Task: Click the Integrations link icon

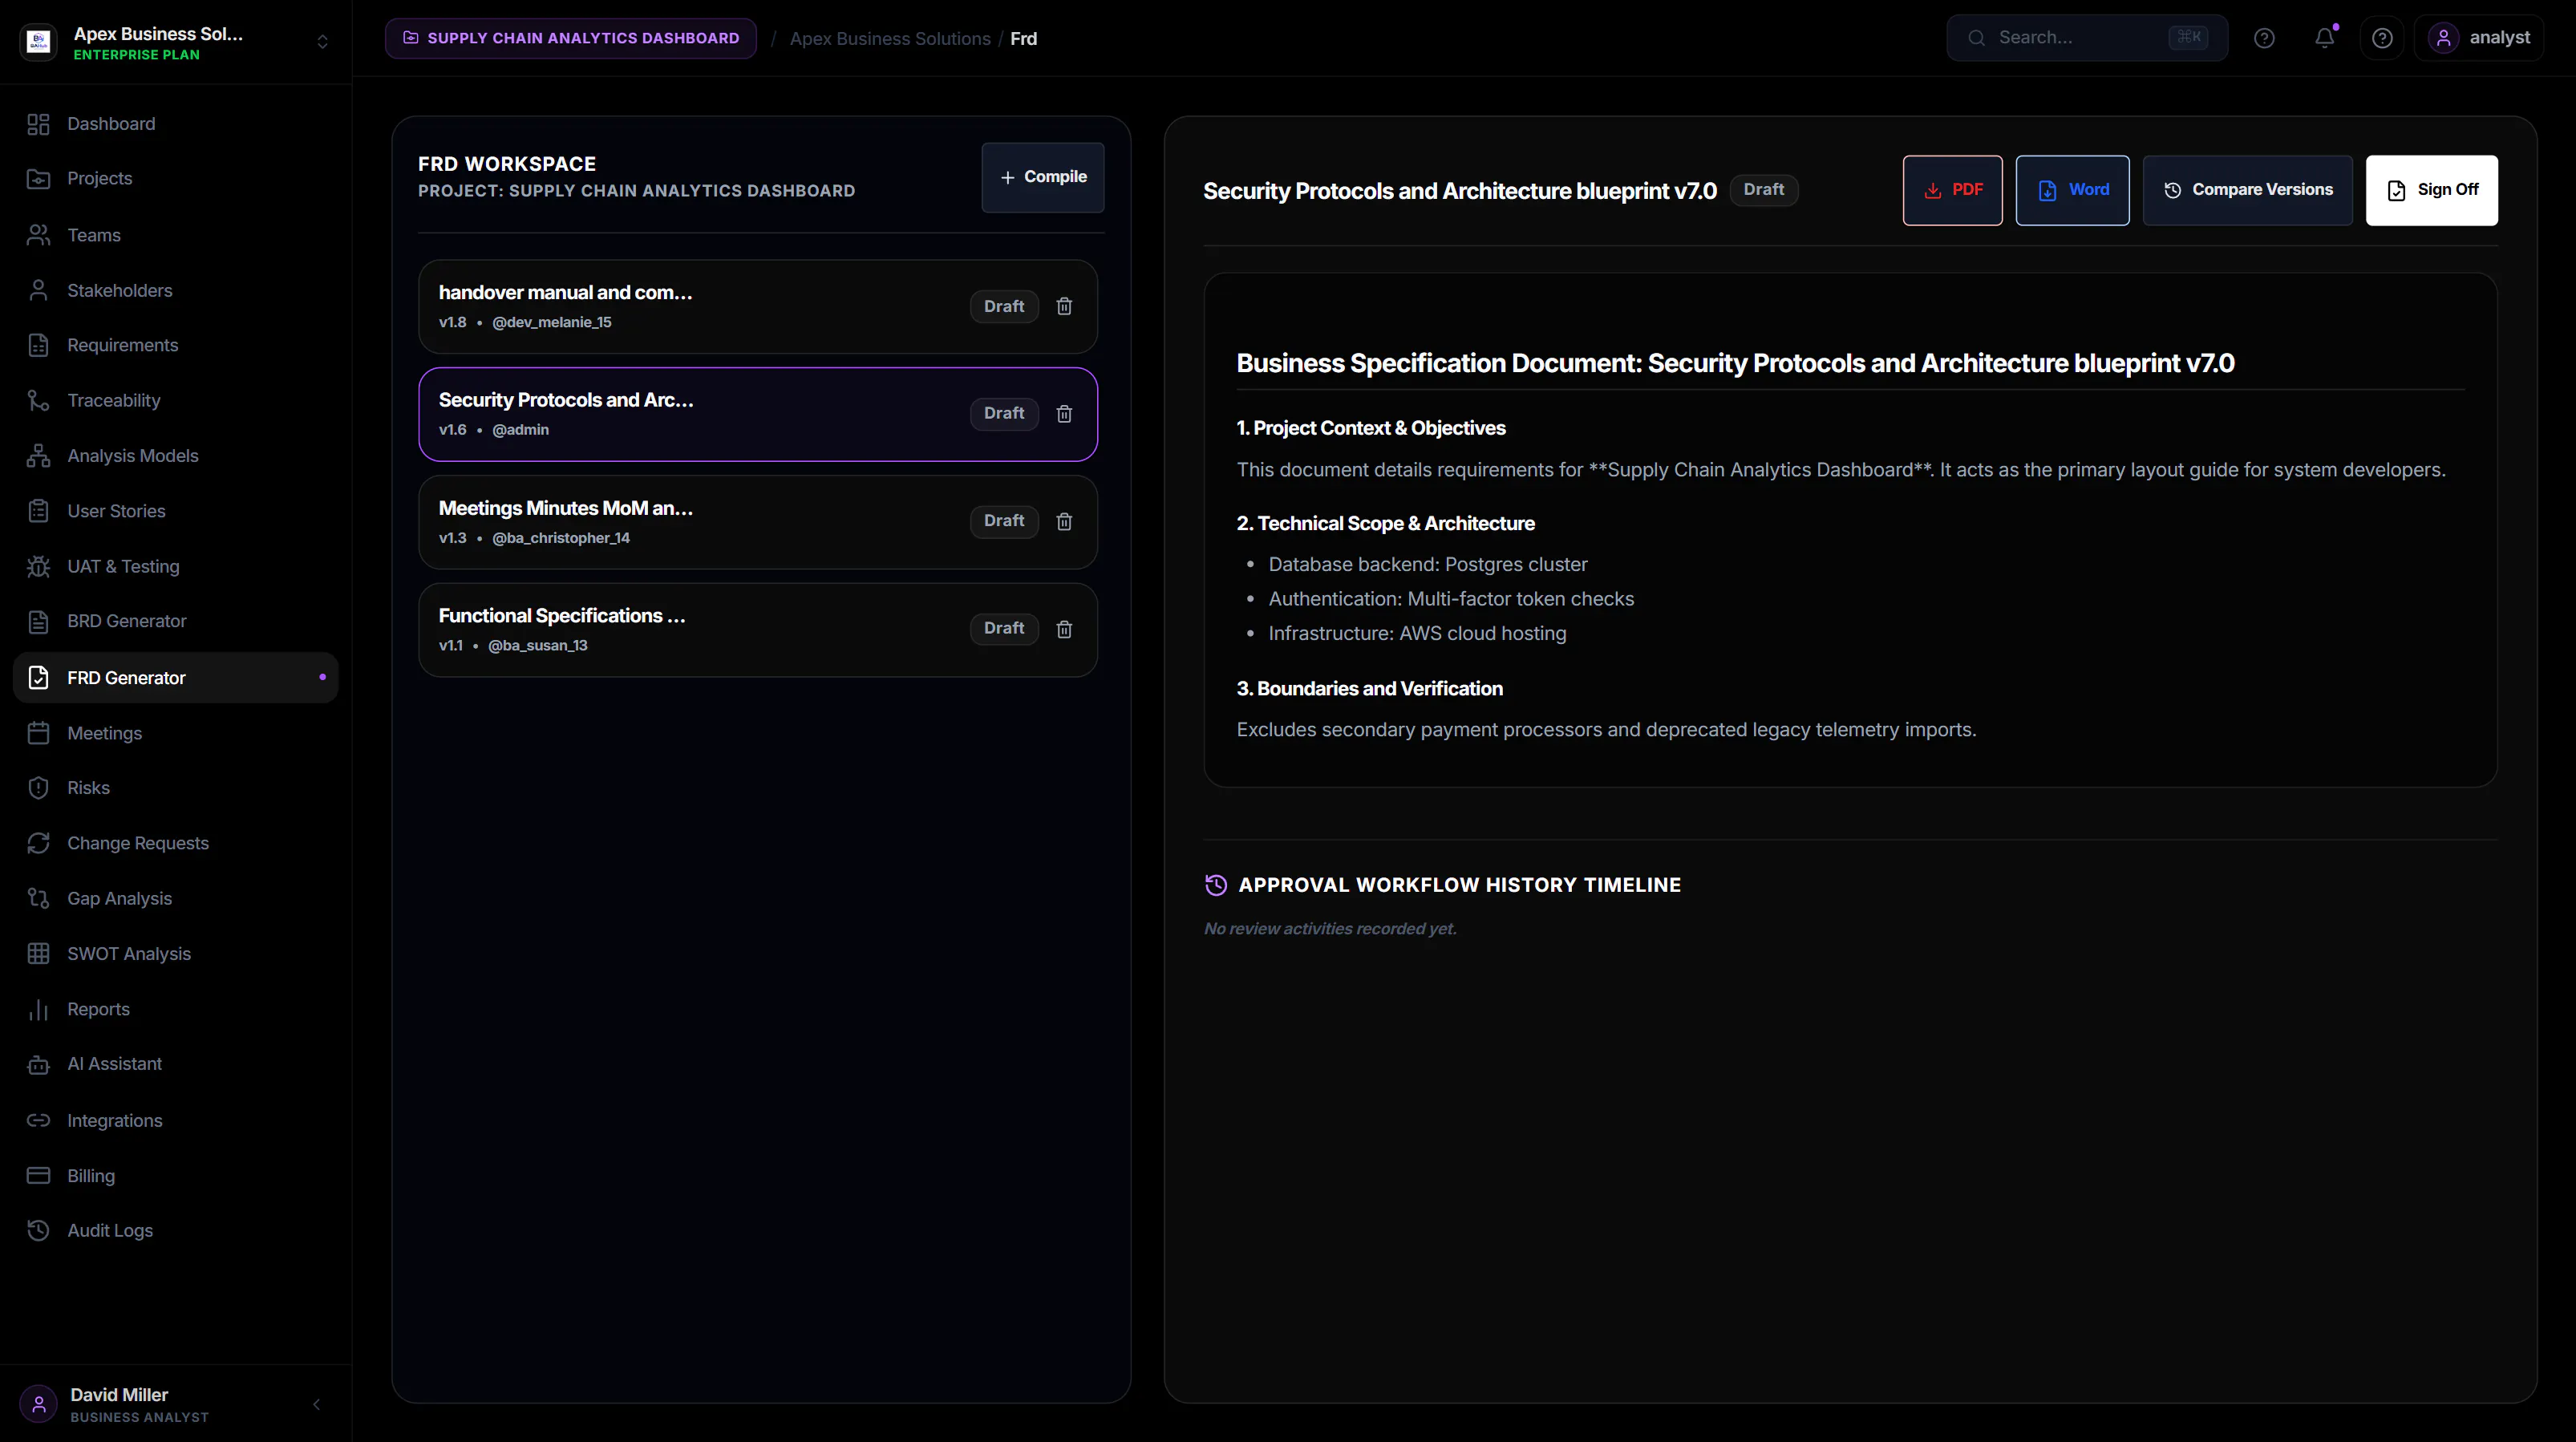Action: (x=38, y=1121)
